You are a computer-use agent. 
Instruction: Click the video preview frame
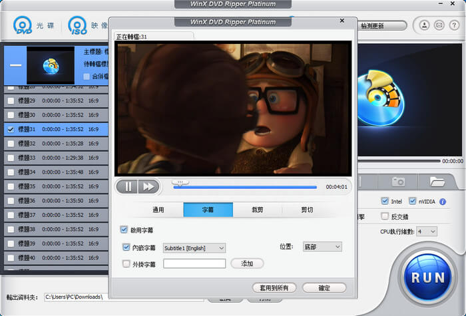pos(233,108)
